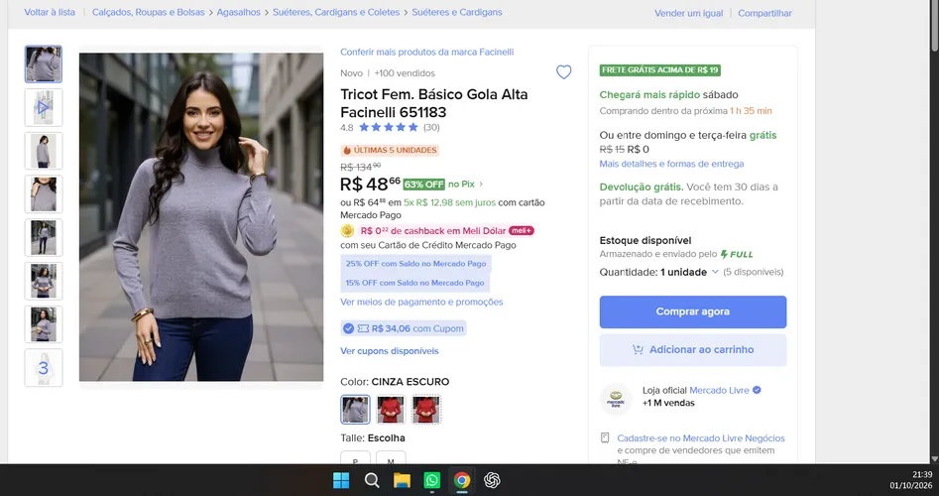The height and width of the screenshot is (496, 939).
Task: Open Ver cupons disponíveis
Action: coord(390,351)
